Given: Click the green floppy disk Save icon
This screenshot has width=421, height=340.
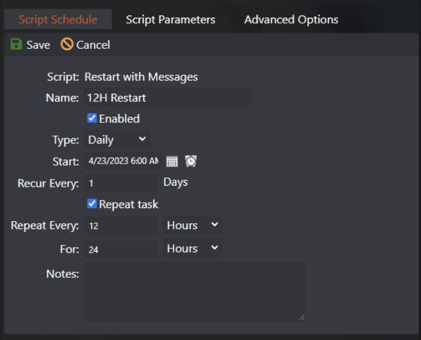Looking at the screenshot, I should 16,45.
